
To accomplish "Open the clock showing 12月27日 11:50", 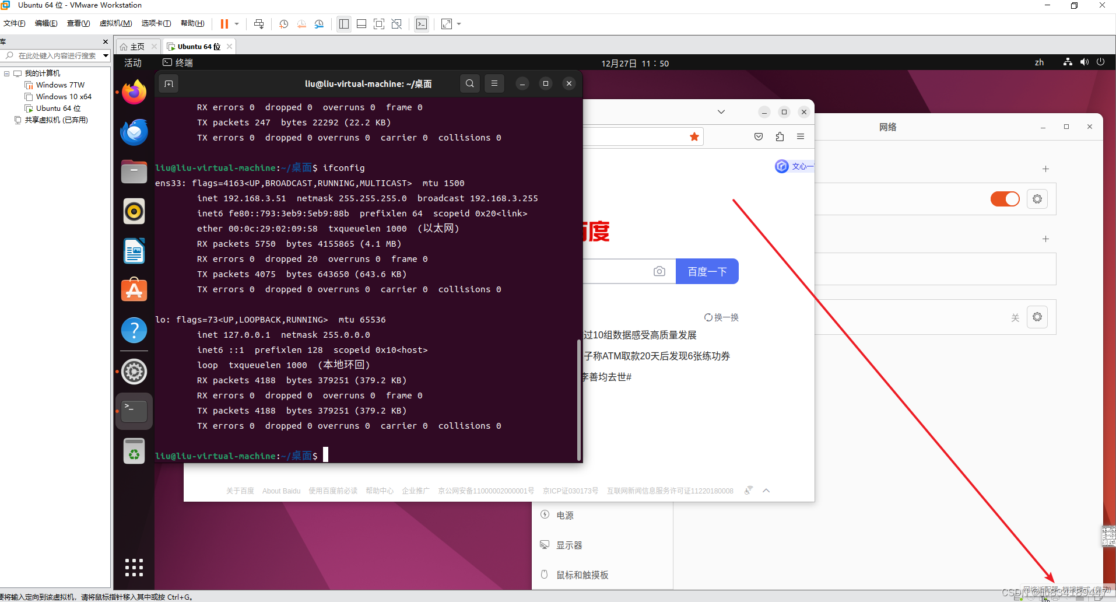I will click(635, 64).
